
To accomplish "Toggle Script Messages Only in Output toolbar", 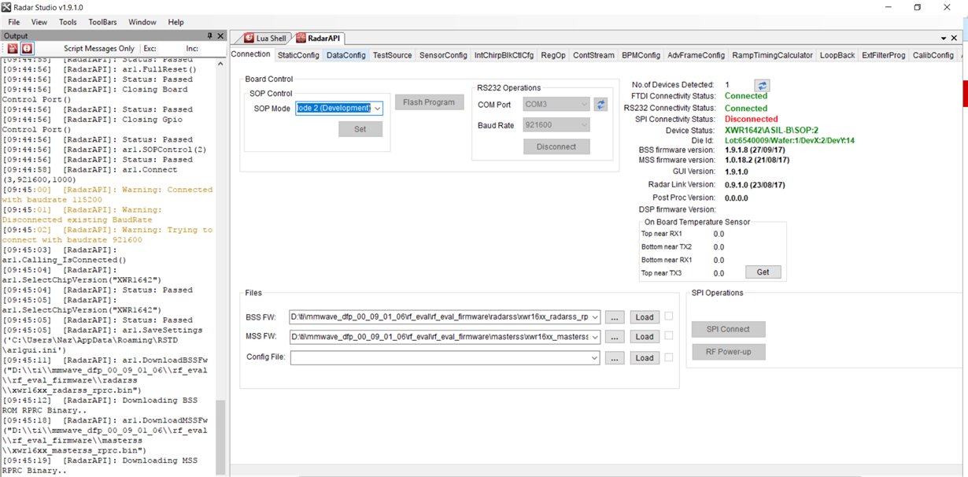I will click(99, 49).
